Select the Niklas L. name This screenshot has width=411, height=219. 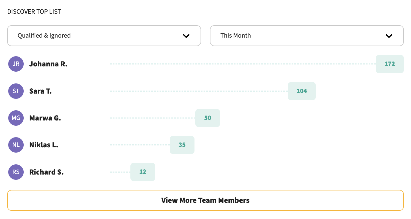pyautogui.click(x=44, y=145)
